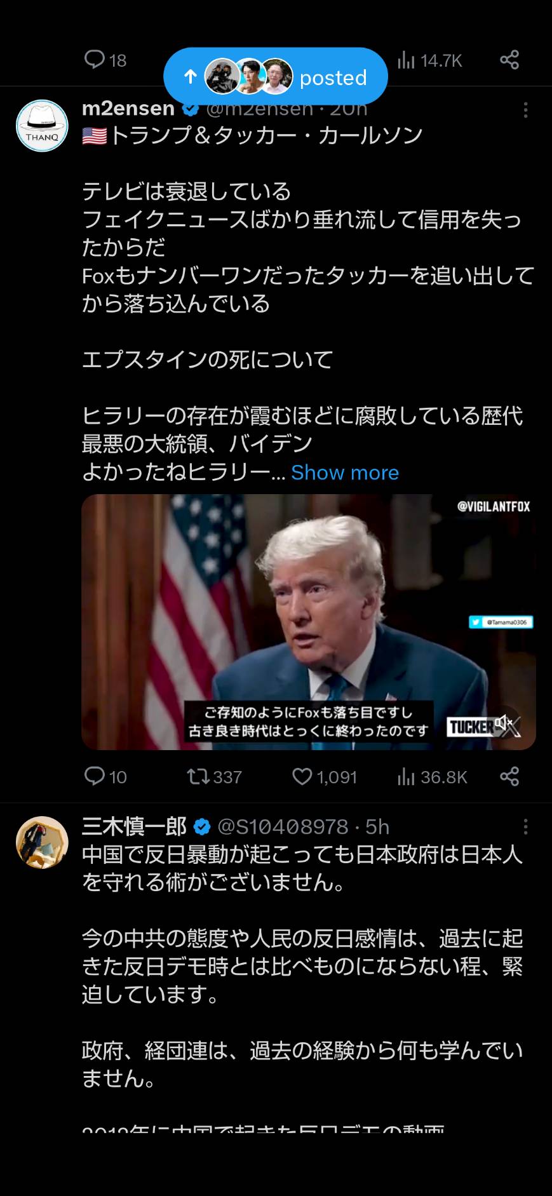The width and height of the screenshot is (552, 1196).
Task: Open replies on the top post with 18 comments
Action: tap(105, 60)
